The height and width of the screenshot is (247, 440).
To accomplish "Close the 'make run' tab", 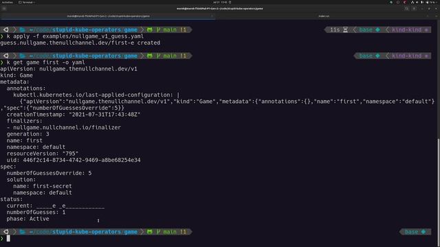I will [x=428, y=16].
